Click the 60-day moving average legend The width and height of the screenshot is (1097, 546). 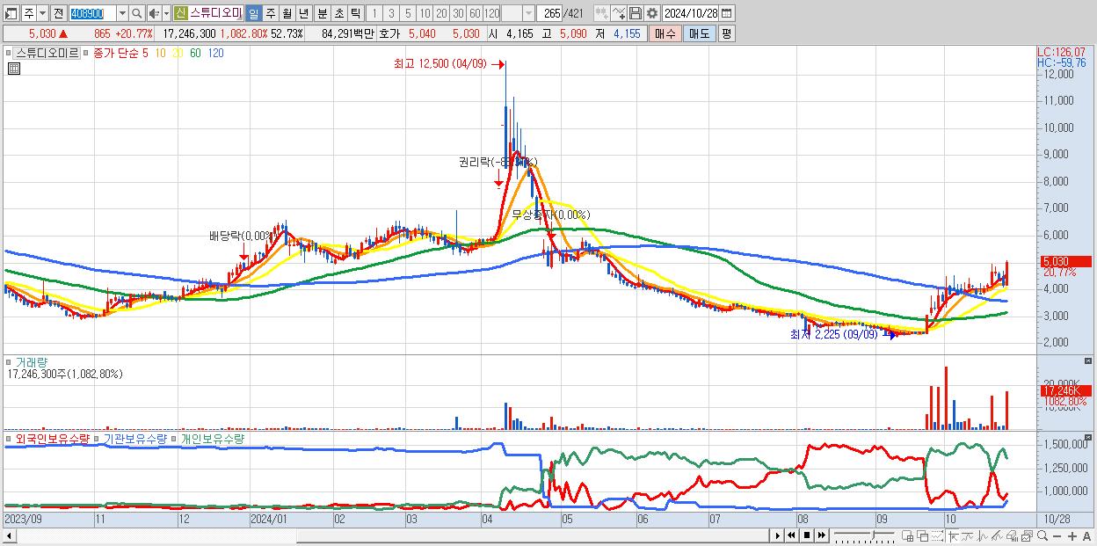coord(195,53)
